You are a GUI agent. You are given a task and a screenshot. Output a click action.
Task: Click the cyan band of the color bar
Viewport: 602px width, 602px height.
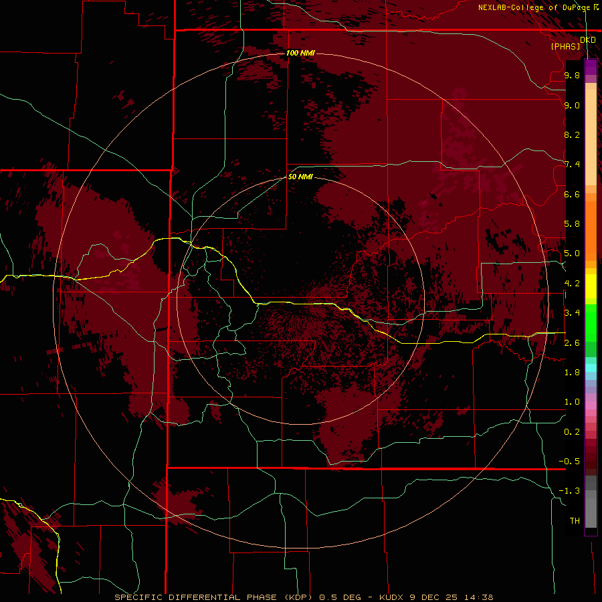[591, 367]
